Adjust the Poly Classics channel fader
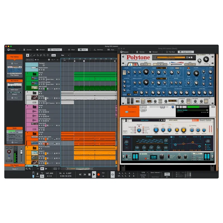 (x=21, y=152)
